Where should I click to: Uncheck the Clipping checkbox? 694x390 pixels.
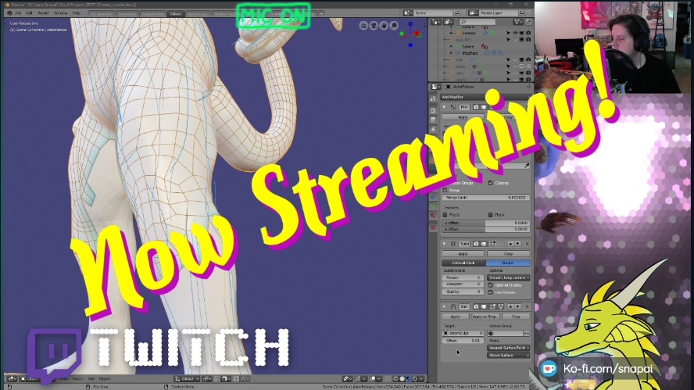(490, 183)
